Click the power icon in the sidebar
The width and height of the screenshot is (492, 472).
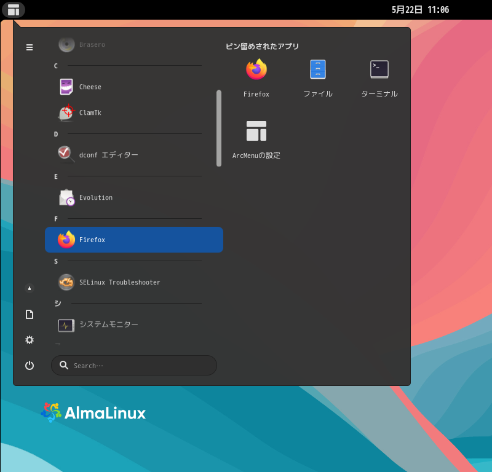pos(30,366)
